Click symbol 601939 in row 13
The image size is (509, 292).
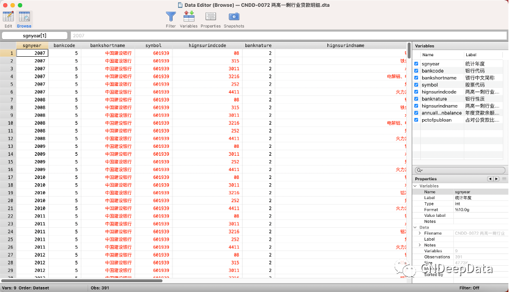pyautogui.click(x=153, y=146)
